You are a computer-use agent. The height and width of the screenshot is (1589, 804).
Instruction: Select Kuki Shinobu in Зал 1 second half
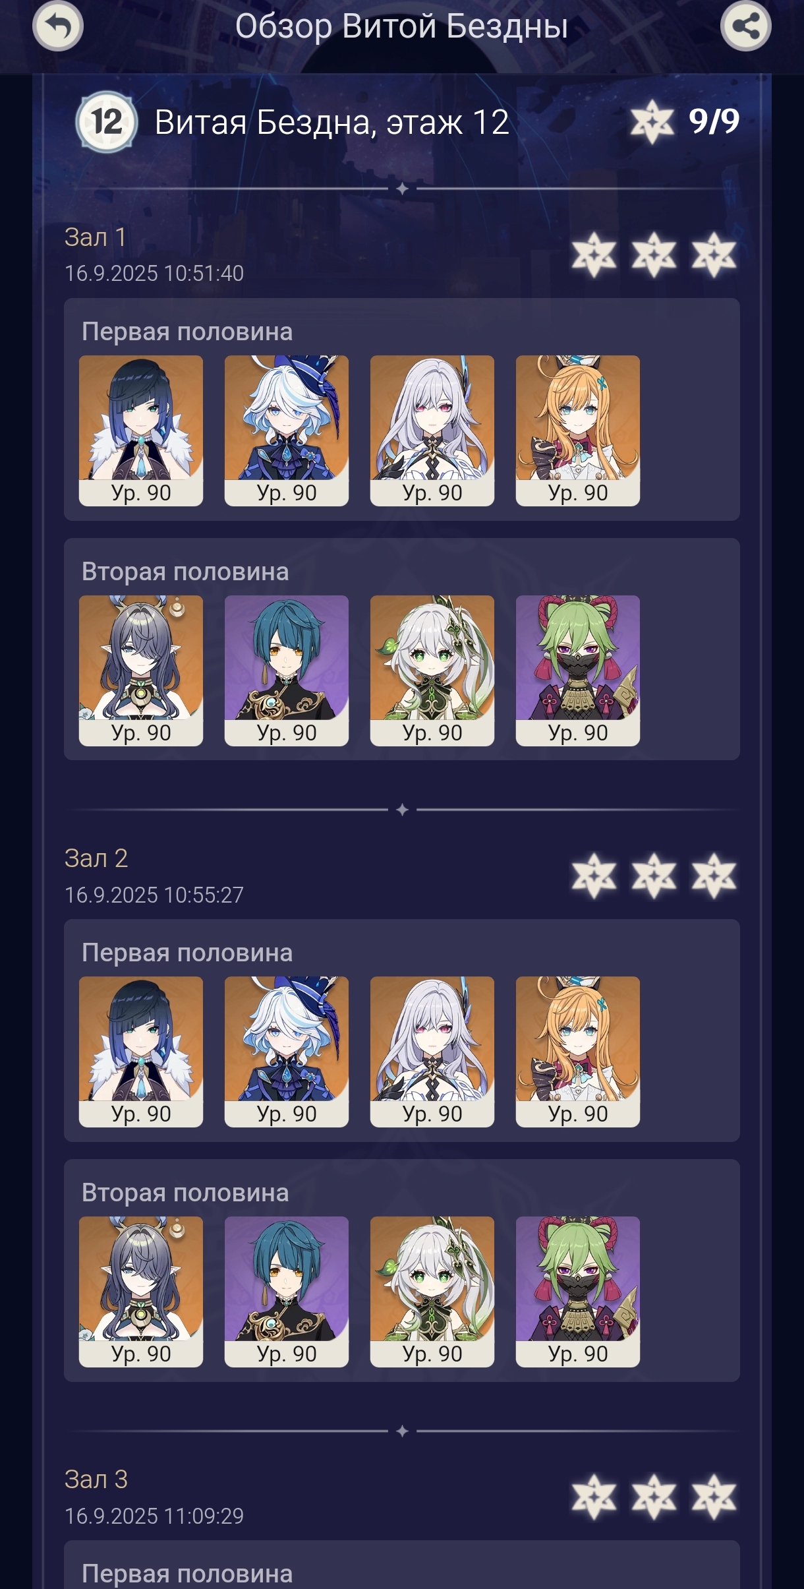pyautogui.click(x=578, y=671)
